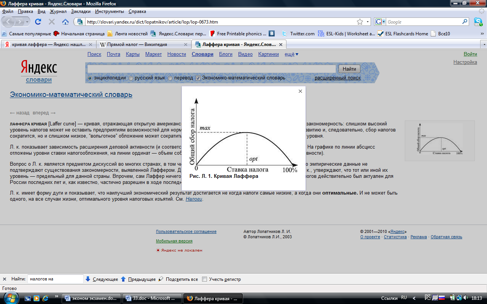The image size is (487, 304).
Task: Click the forward navigation arrow
Action: coord(19,22)
